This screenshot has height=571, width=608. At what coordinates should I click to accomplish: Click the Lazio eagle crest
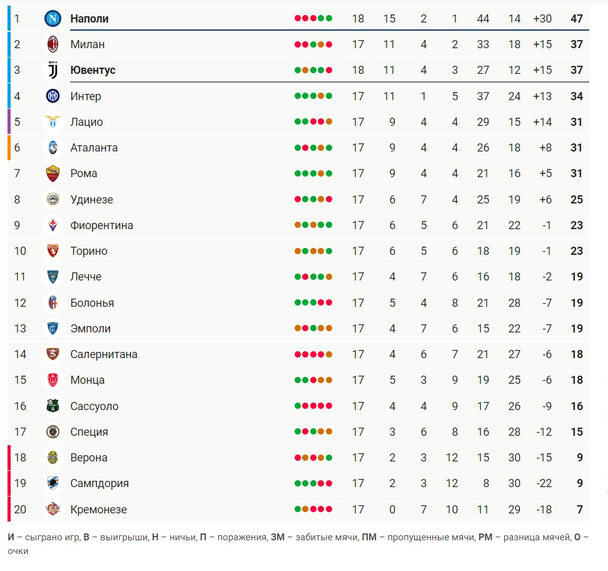point(53,122)
